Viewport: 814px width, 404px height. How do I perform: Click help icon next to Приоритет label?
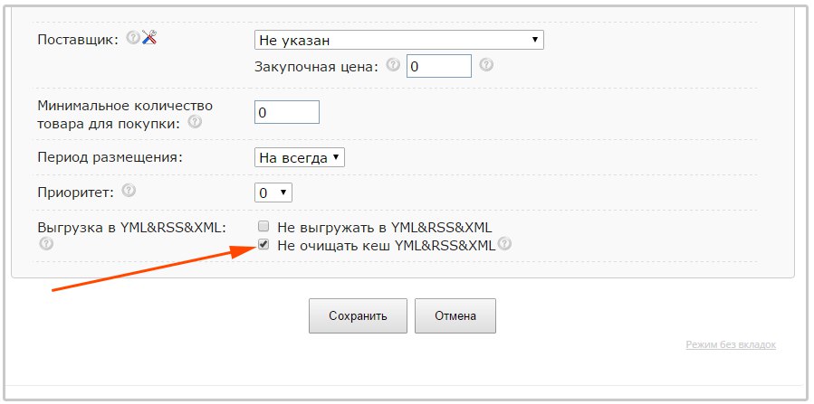click(x=129, y=191)
